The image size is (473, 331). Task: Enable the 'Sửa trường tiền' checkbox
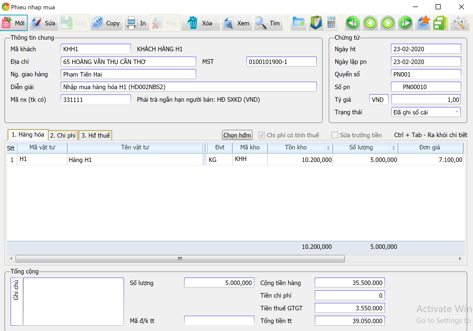(335, 135)
